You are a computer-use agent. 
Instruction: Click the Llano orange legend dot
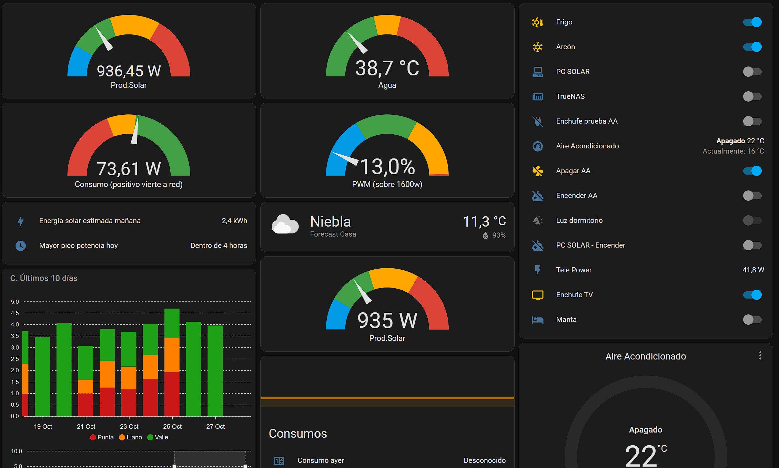tap(122, 437)
